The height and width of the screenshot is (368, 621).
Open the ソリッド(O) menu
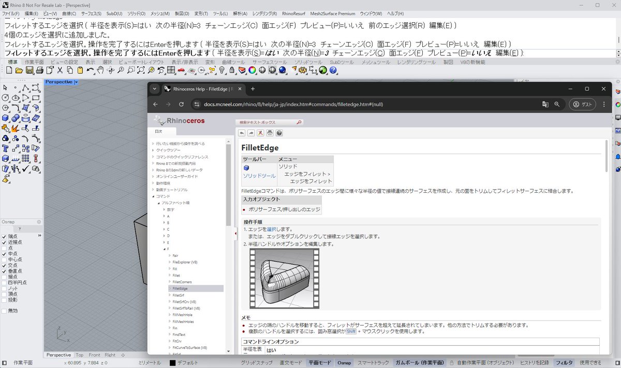[136, 13]
